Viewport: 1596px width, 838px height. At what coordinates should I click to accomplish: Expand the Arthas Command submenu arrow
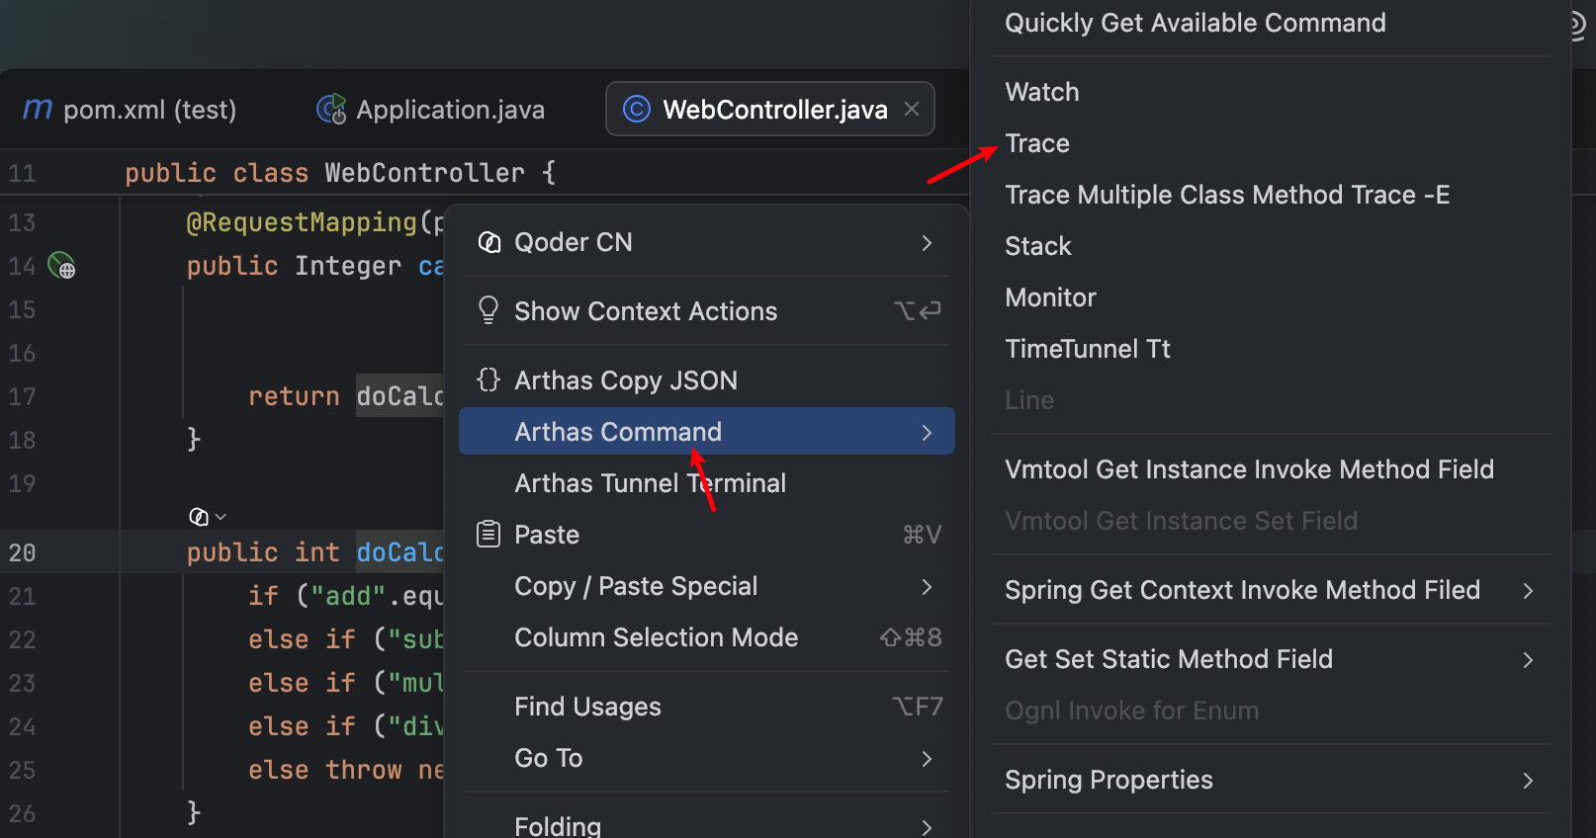click(927, 433)
